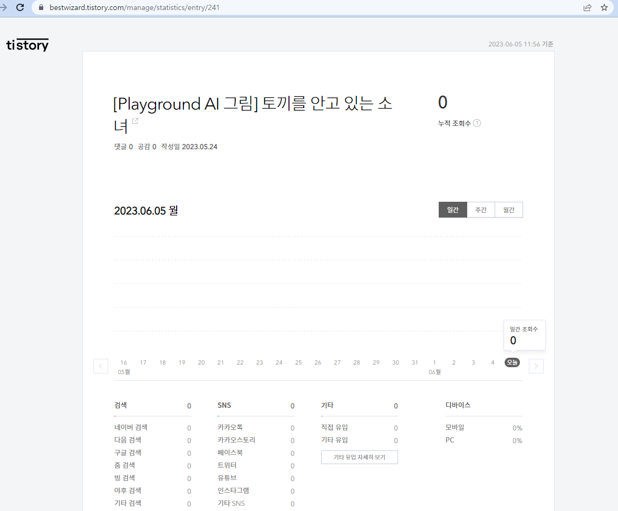Image resolution: width=618 pixels, height=511 pixels.
Task: Select date 1 under 06월 on the timeline
Action: point(434,362)
